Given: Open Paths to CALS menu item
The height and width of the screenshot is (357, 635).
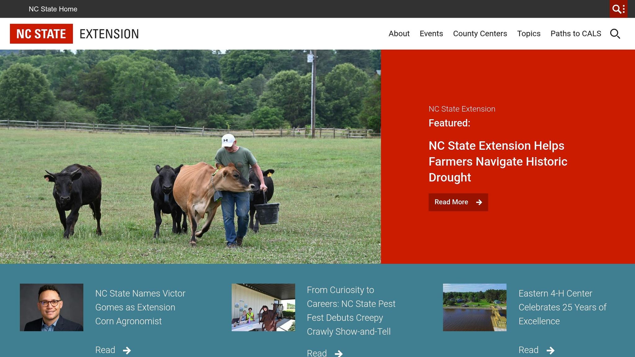Looking at the screenshot, I should [576, 33].
